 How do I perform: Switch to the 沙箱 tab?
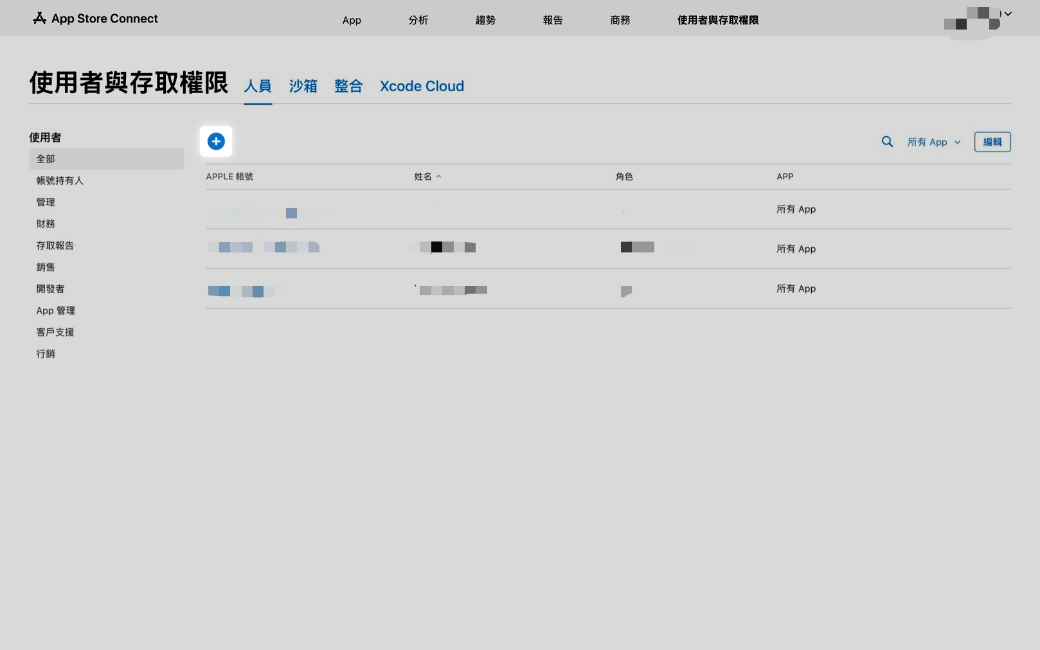click(303, 86)
